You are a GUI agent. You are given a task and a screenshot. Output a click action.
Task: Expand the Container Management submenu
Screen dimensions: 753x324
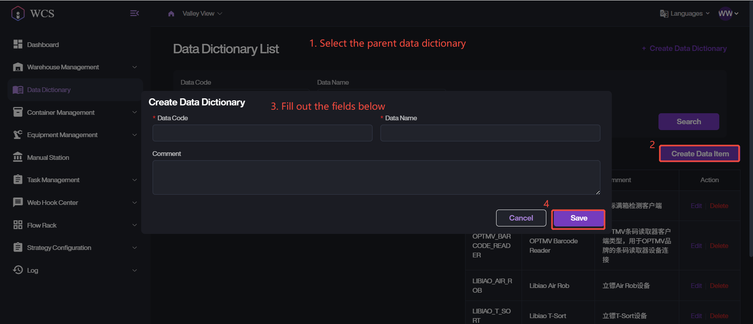tap(135, 112)
